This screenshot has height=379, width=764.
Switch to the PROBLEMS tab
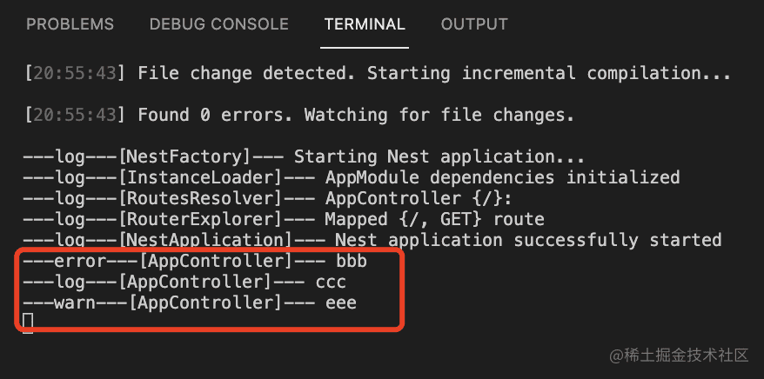(70, 24)
